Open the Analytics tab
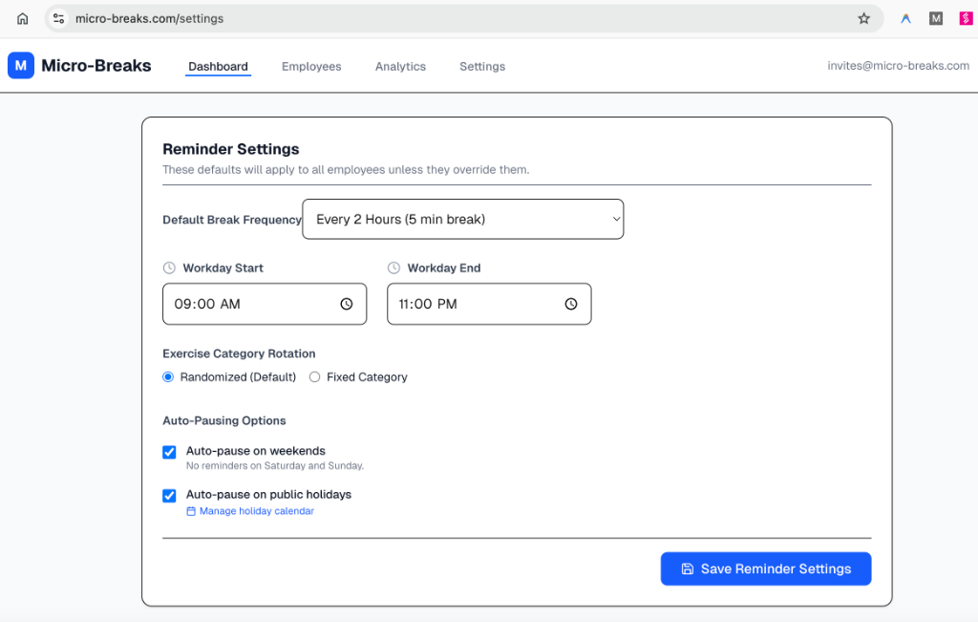This screenshot has width=978, height=622. click(x=400, y=67)
